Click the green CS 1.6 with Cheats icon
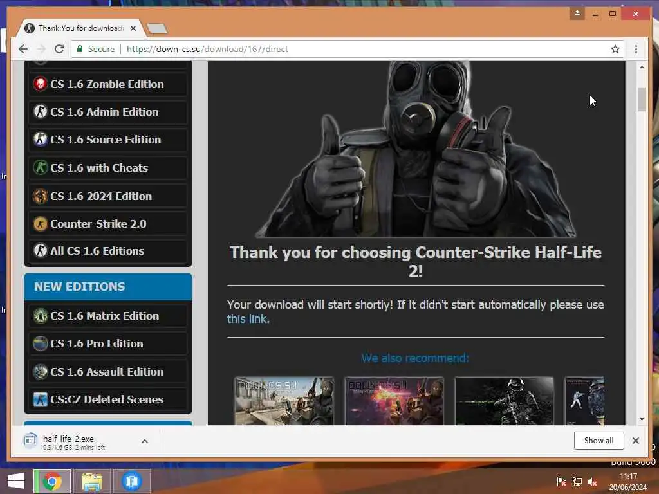This screenshot has height=494, width=659. click(41, 168)
